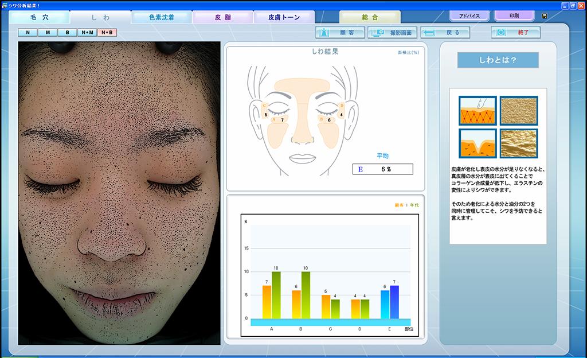This screenshot has width=587, height=358.
Task: Select the M view mode toggle
Action: click(x=48, y=33)
